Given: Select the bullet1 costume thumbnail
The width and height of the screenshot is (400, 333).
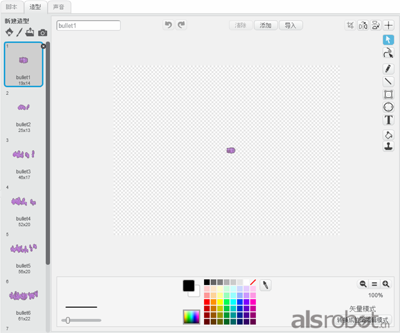Looking at the screenshot, I should coord(23,64).
